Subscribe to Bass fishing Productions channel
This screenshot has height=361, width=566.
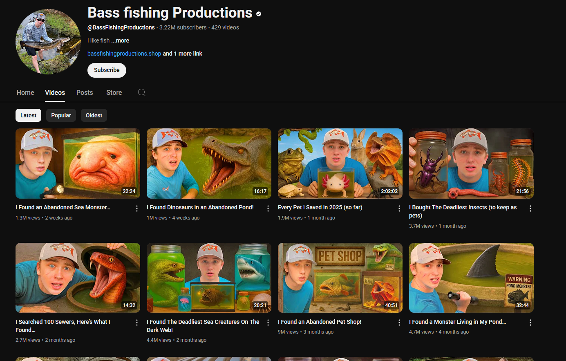click(x=107, y=70)
